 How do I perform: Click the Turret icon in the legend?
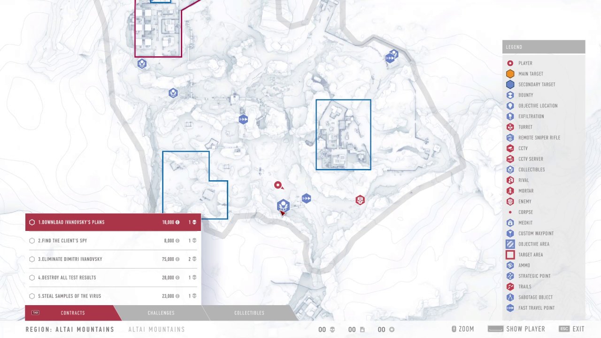pos(510,127)
